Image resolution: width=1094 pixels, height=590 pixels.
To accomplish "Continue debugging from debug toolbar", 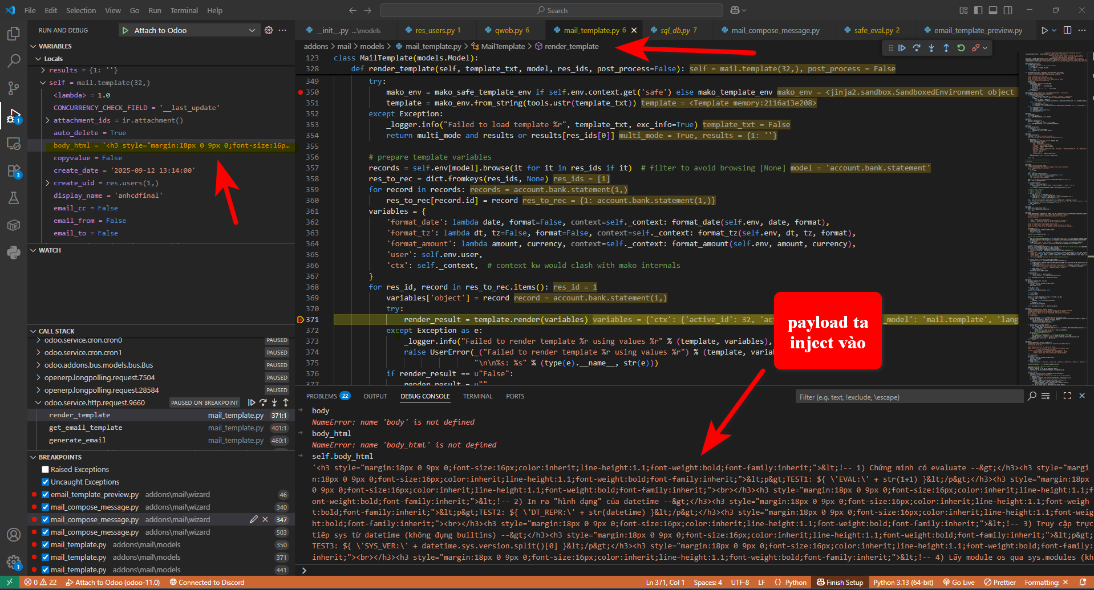I will pyautogui.click(x=902, y=48).
